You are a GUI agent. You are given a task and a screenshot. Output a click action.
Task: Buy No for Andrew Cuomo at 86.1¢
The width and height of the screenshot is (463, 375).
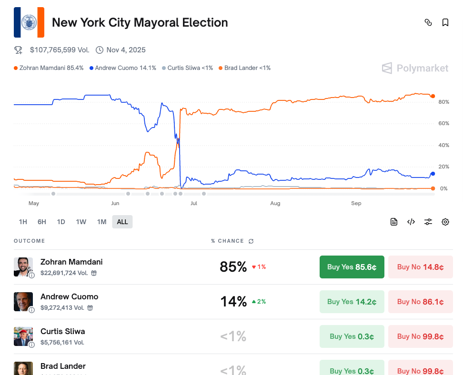(x=420, y=302)
